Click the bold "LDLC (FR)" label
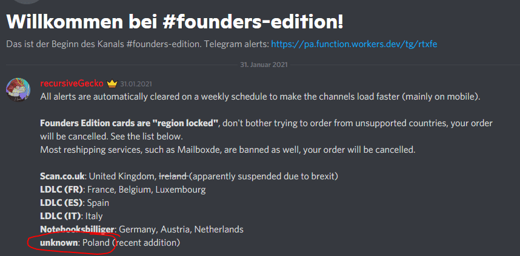Viewport: 520px width, 256px height. (x=61, y=190)
